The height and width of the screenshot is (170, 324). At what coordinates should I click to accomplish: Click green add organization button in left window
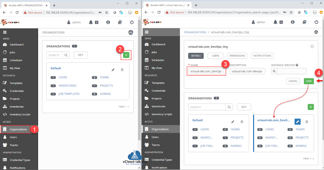(126, 55)
